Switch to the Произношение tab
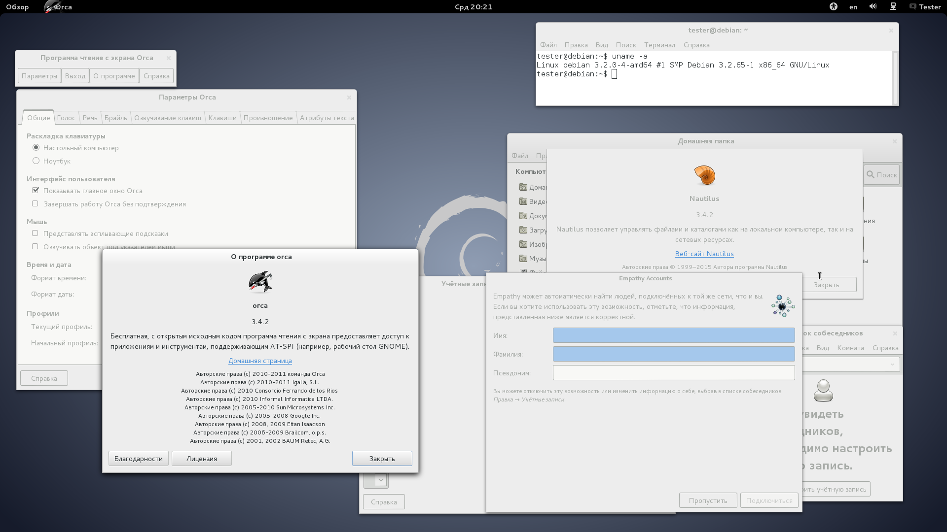Viewport: 947px width, 532px height. pos(268,118)
